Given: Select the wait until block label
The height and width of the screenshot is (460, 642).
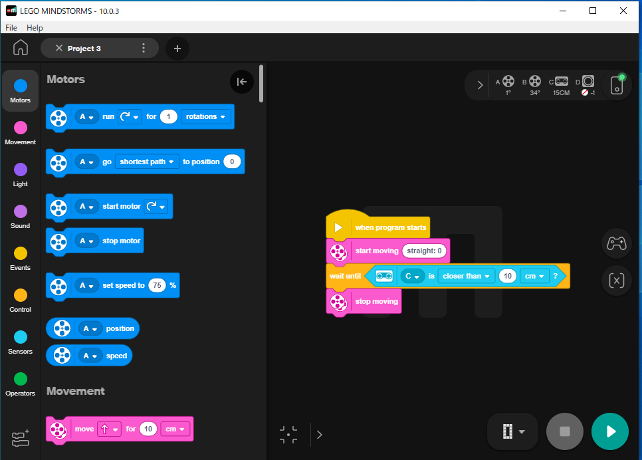Looking at the screenshot, I should [x=345, y=276].
